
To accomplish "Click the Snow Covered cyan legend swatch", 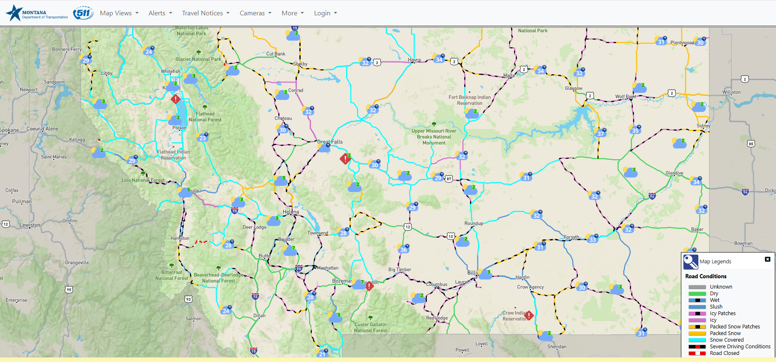I will 697,340.
